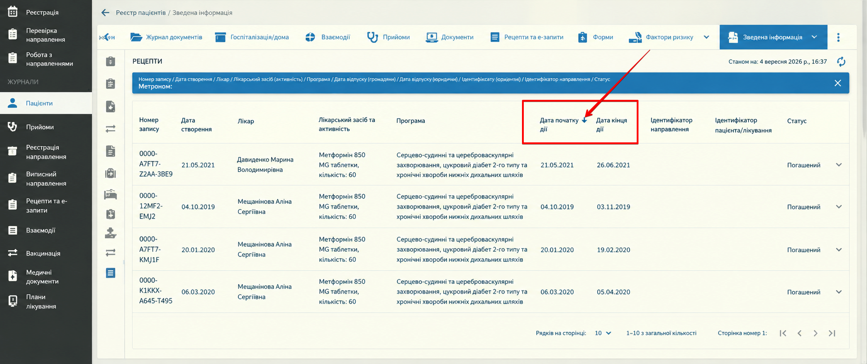Go to the previous page
The height and width of the screenshot is (364, 867).
click(799, 333)
